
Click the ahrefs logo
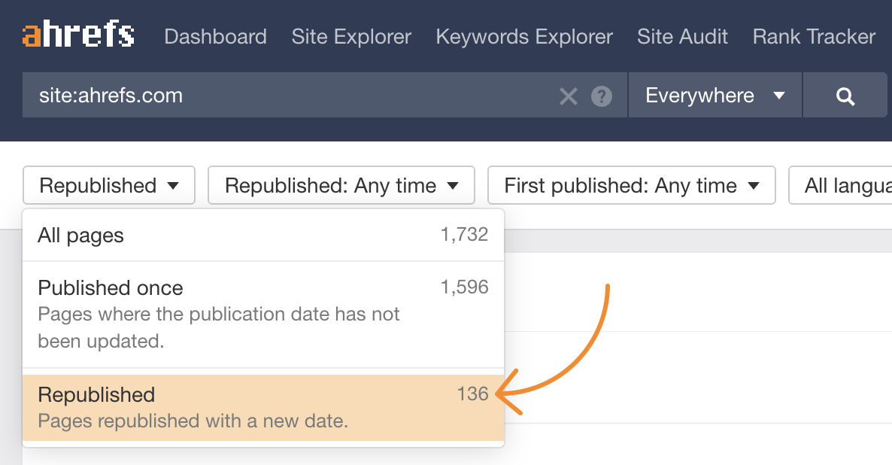coord(77,35)
